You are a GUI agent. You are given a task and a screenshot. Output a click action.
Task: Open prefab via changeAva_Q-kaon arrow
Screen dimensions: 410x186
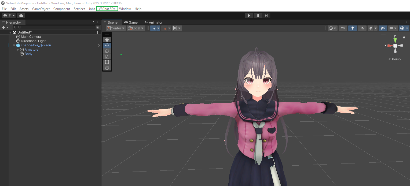pyautogui.click(x=99, y=45)
